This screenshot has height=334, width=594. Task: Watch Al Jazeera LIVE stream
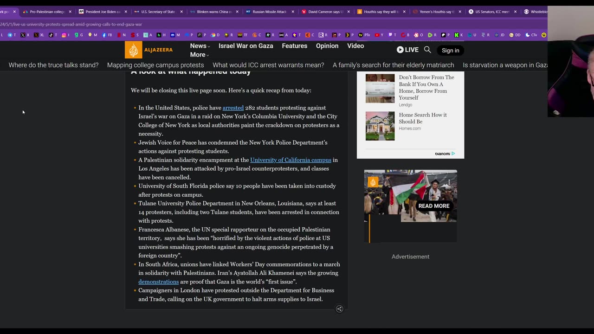(407, 50)
